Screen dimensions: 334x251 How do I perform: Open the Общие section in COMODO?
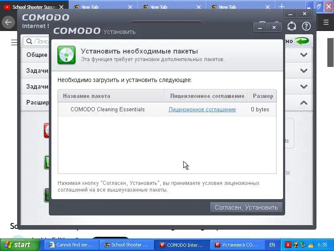[37, 55]
